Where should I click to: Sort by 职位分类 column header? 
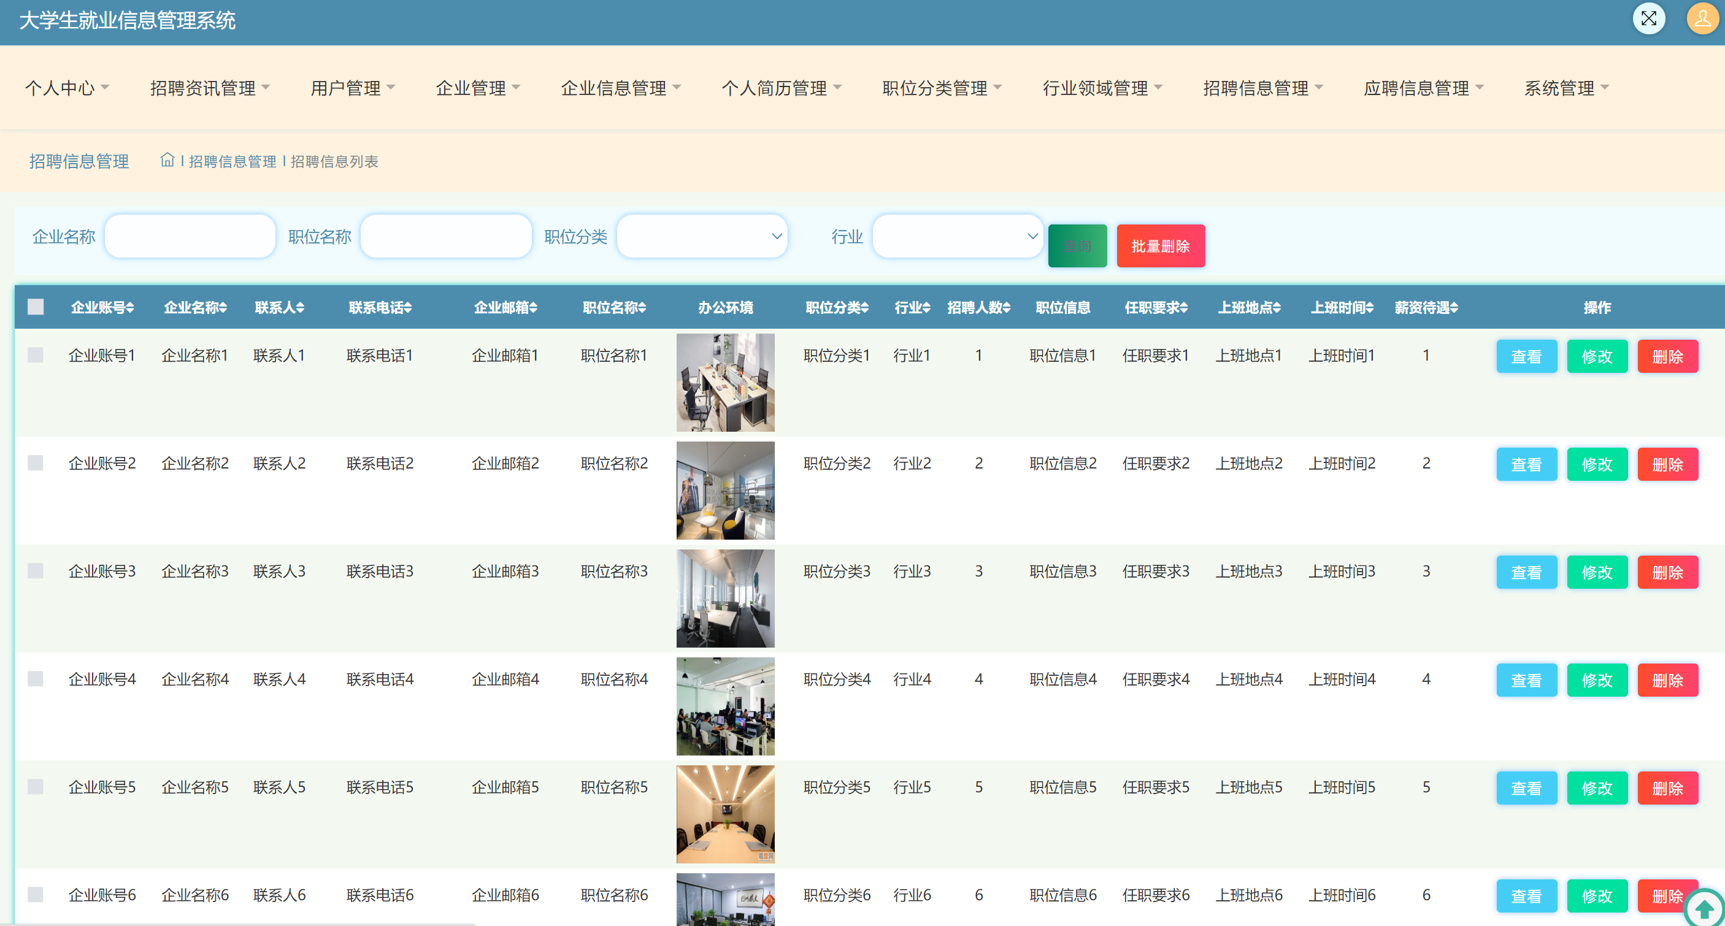[x=837, y=307]
